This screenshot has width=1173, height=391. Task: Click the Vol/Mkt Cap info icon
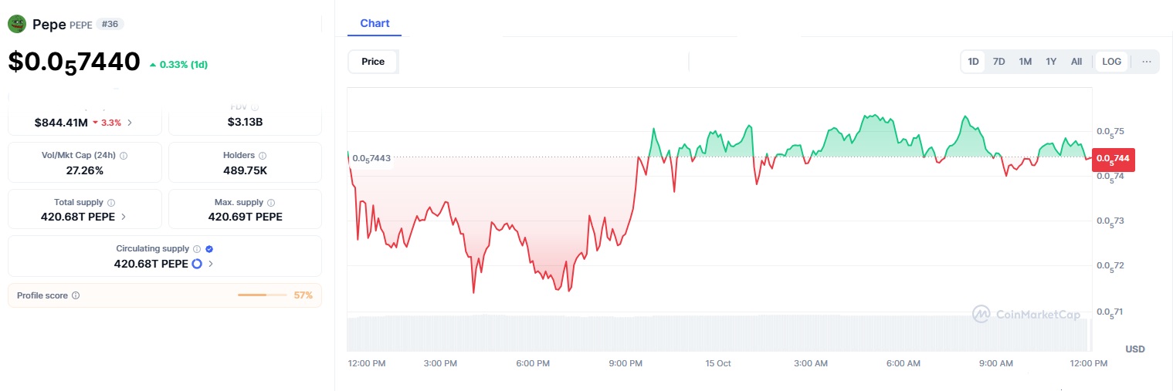pos(124,156)
